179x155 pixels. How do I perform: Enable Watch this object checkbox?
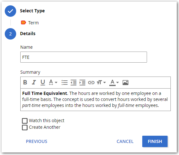click(25, 121)
